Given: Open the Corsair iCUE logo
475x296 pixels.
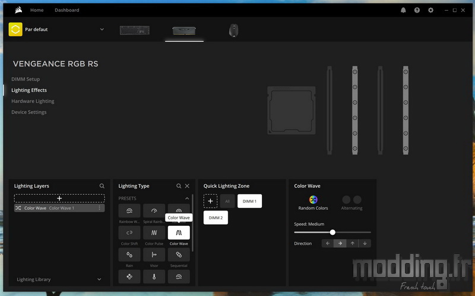Looking at the screenshot, I should coord(18,10).
